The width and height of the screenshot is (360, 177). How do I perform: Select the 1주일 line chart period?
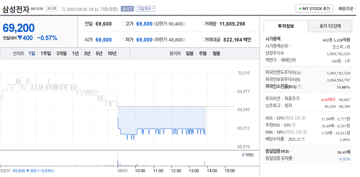[x=46, y=53]
